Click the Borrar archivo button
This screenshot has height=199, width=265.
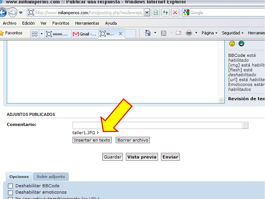tap(133, 140)
